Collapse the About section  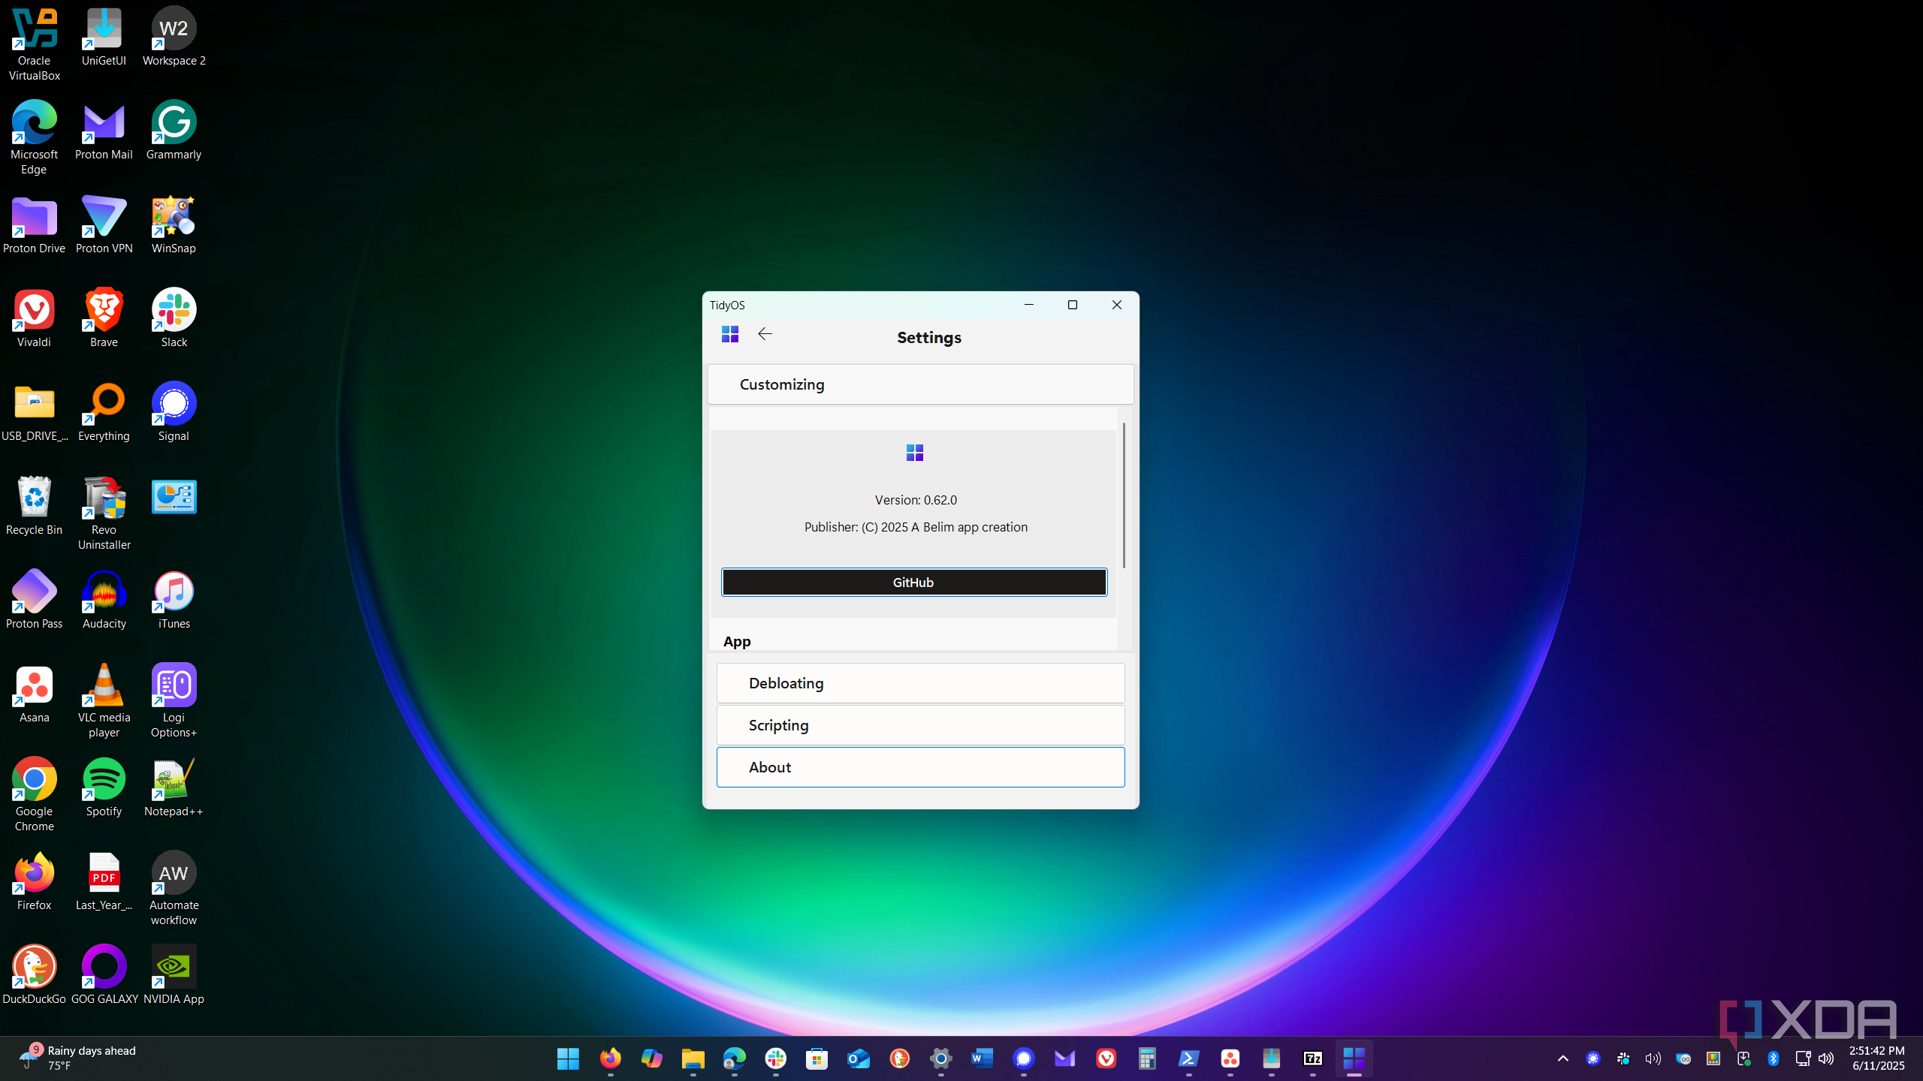click(920, 767)
